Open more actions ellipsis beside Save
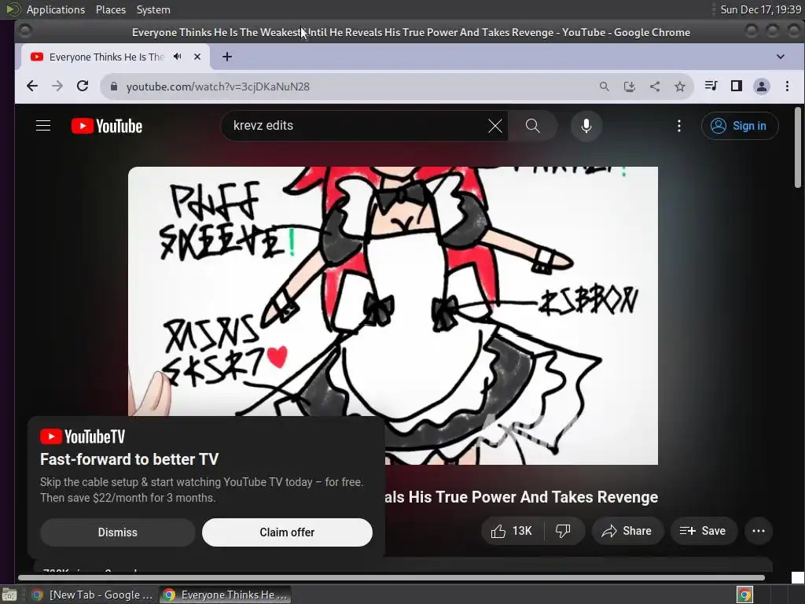 coord(759,531)
